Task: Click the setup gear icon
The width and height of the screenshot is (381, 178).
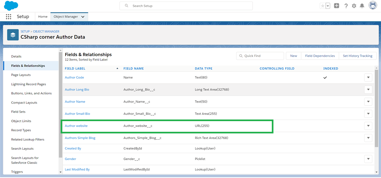Action: click(x=354, y=6)
